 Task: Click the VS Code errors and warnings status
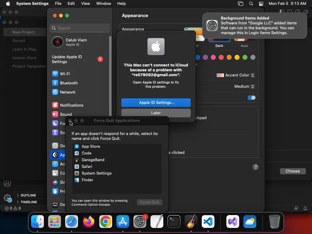pos(13,208)
